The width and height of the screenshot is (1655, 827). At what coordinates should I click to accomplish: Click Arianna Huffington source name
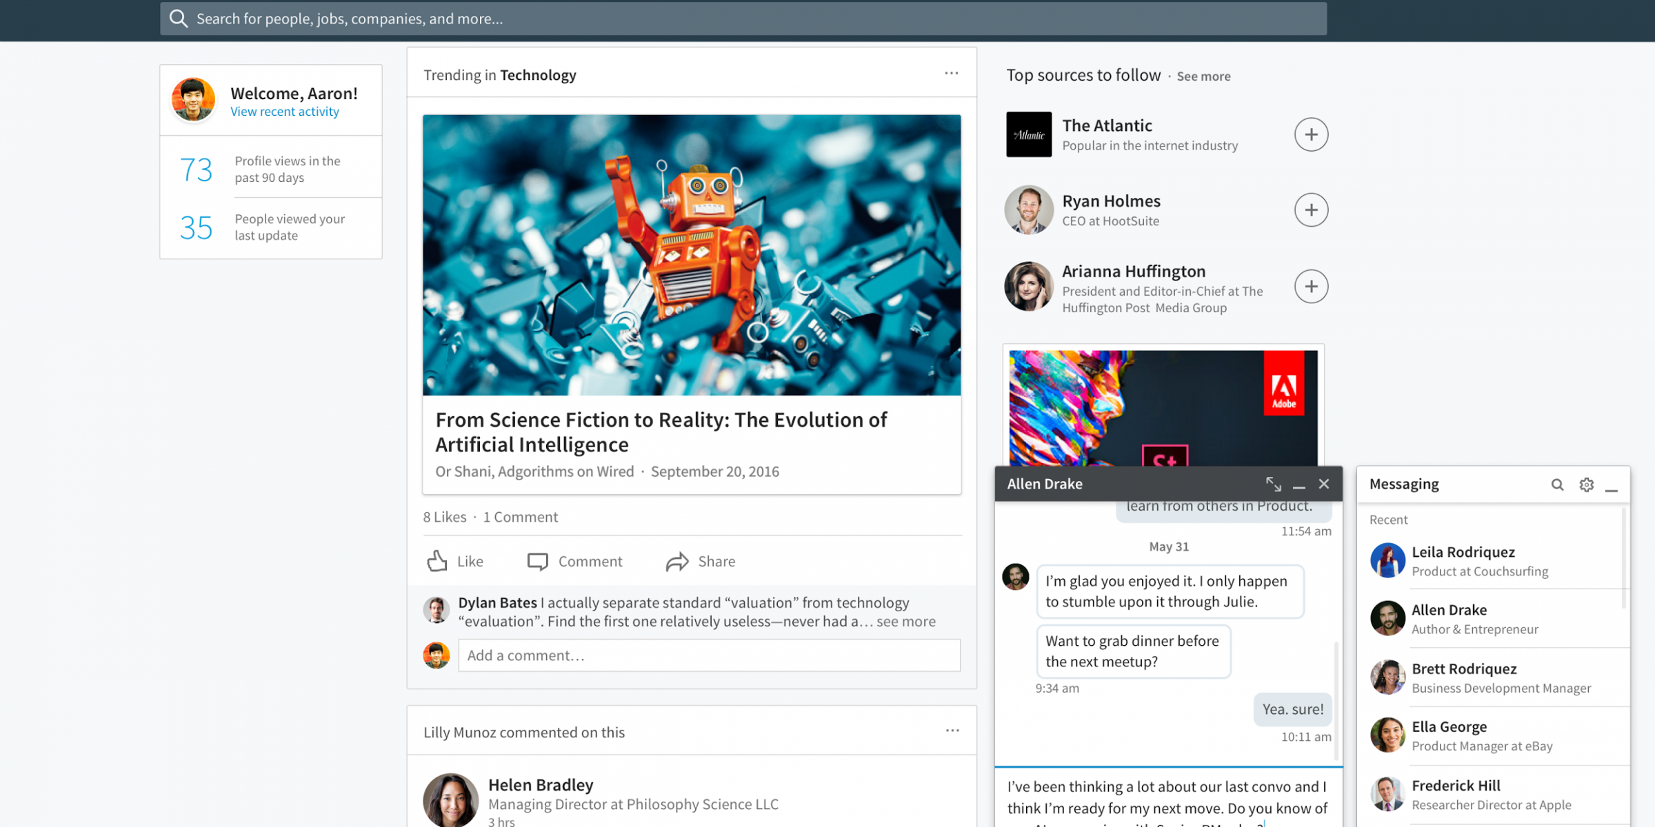1134,272
